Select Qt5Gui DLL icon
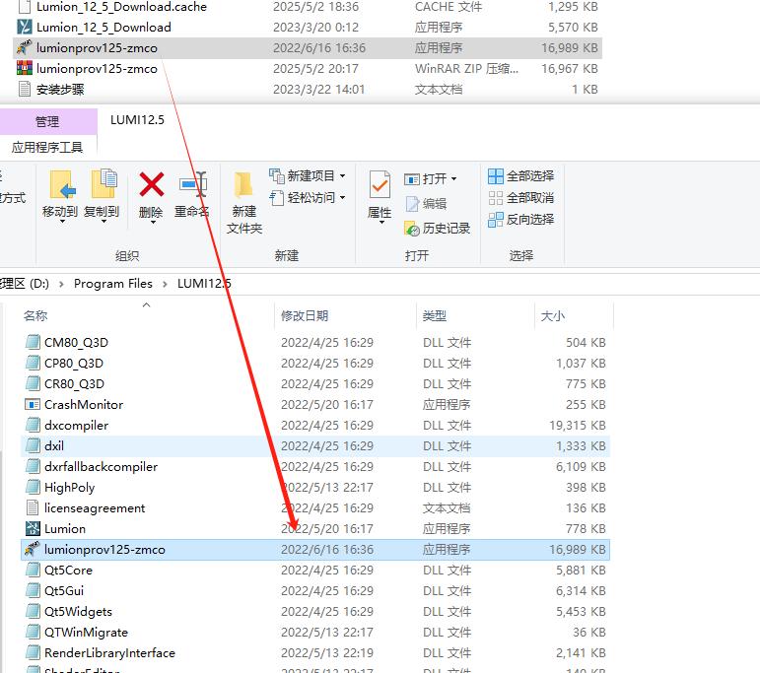 pyautogui.click(x=33, y=590)
